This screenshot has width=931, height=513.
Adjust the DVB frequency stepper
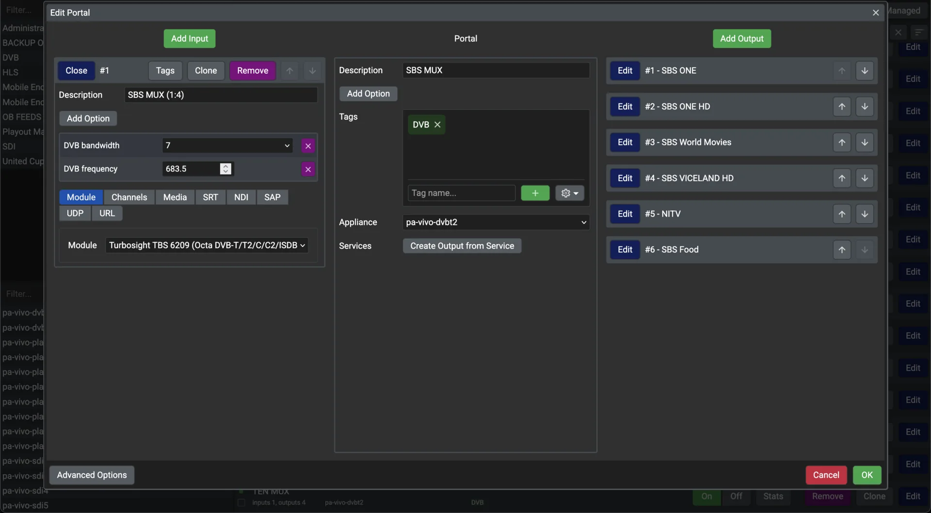click(225, 169)
